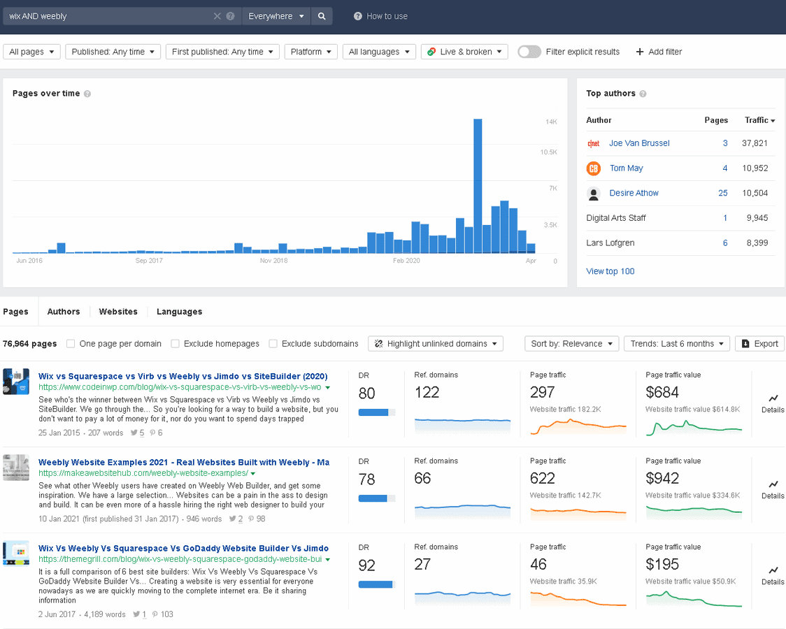
Task: Sort top authors by Traffic column
Action: pyautogui.click(x=760, y=120)
